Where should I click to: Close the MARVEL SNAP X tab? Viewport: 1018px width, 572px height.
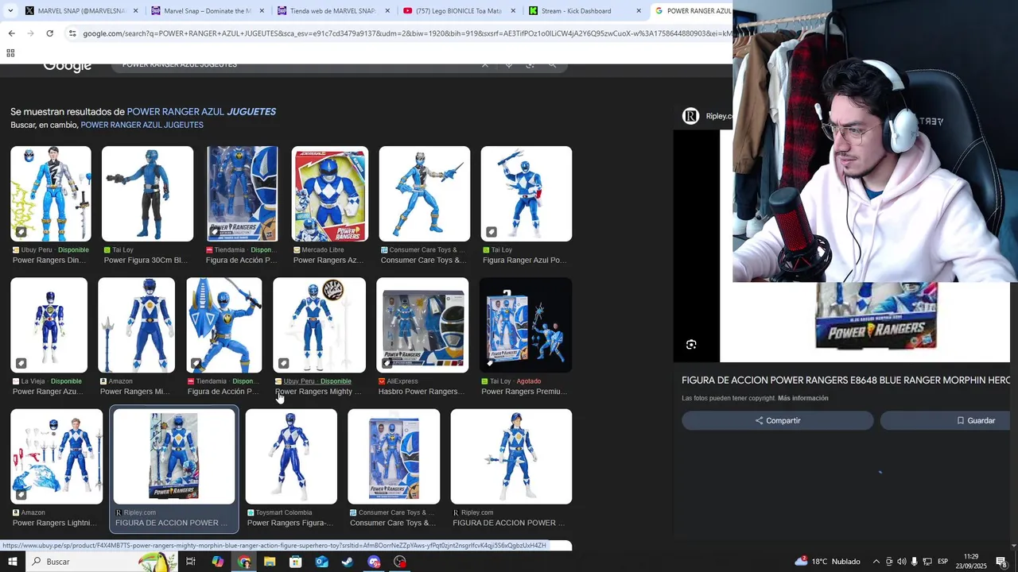pyautogui.click(x=135, y=11)
